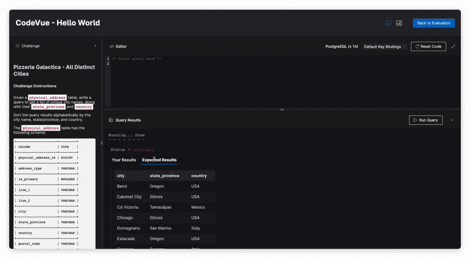The image size is (470, 258).
Task: Click the challenge panel resize handle
Action: [102, 143]
